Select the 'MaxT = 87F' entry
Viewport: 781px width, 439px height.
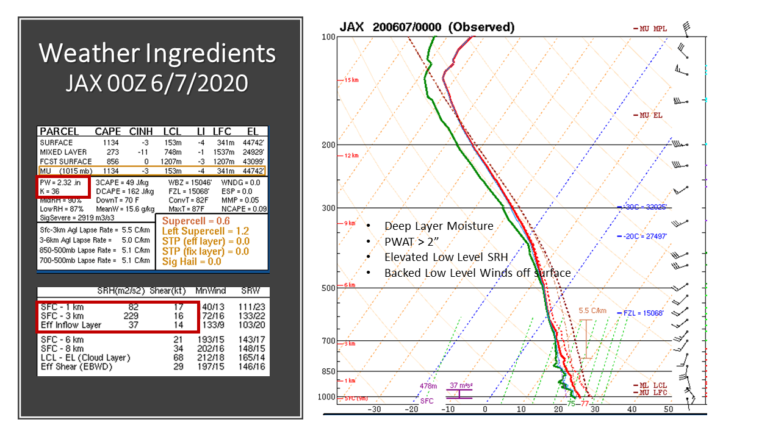click(x=187, y=209)
